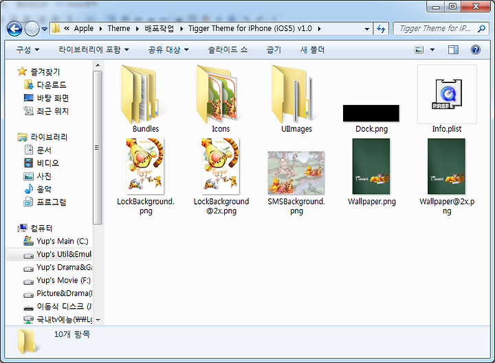Open 다운로드 in the sidebar

(45, 85)
